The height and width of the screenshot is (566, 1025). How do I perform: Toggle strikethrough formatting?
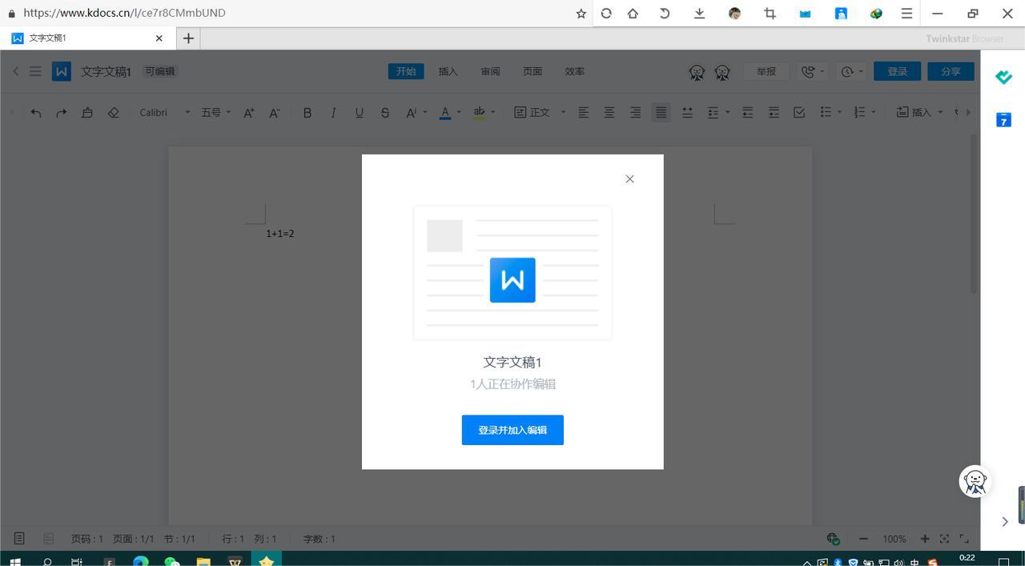(385, 113)
